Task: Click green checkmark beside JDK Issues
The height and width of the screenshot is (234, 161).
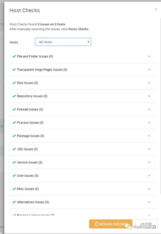Action: 14,149
